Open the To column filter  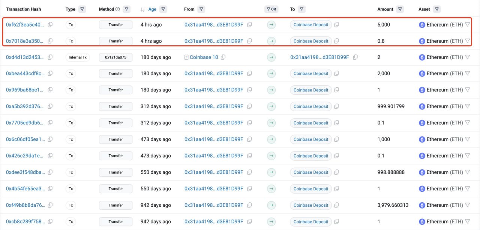(x=301, y=9)
